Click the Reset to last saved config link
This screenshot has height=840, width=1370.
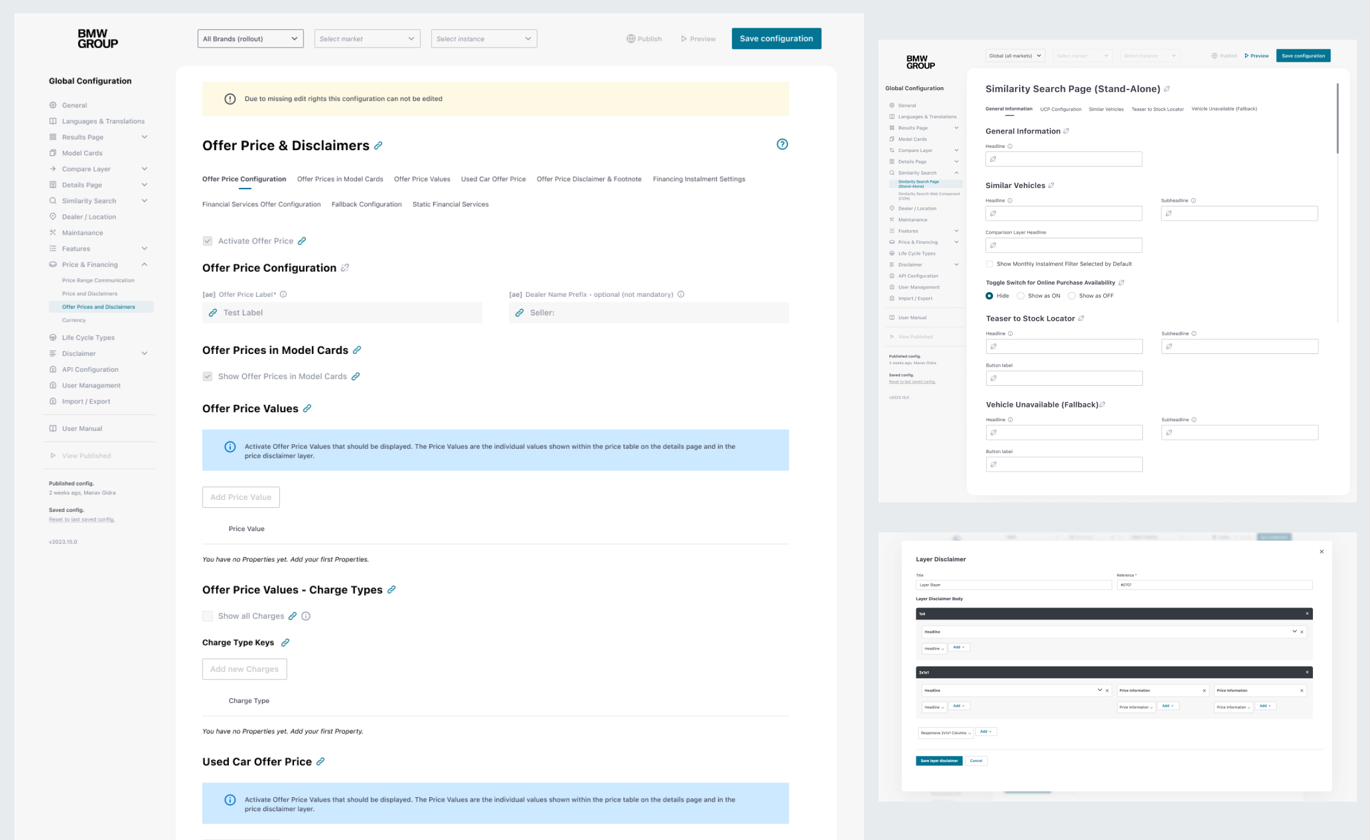82,520
